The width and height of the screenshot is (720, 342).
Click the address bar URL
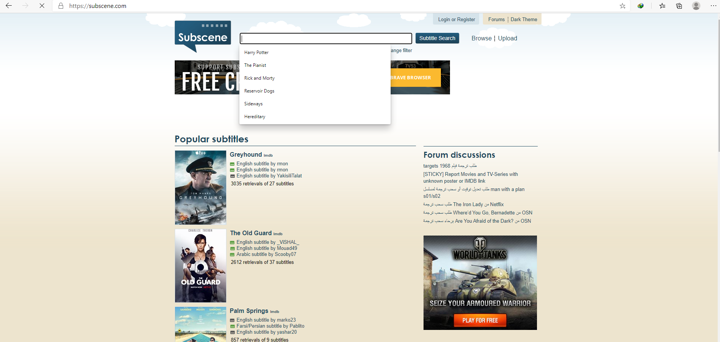pyautogui.click(x=98, y=6)
